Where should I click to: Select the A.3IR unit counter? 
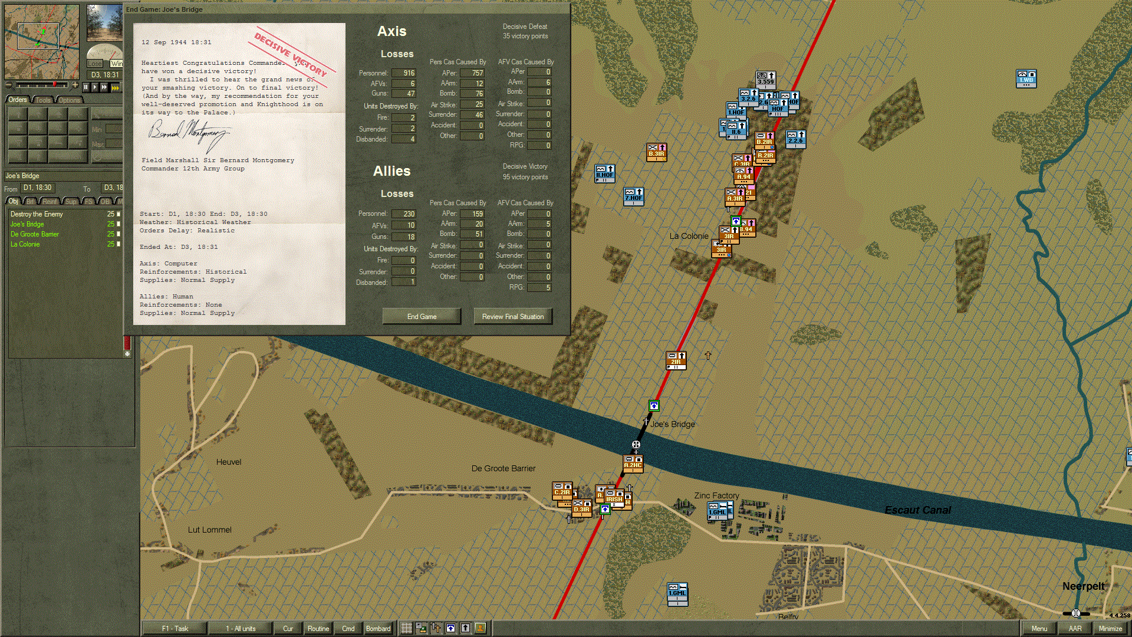click(x=735, y=197)
